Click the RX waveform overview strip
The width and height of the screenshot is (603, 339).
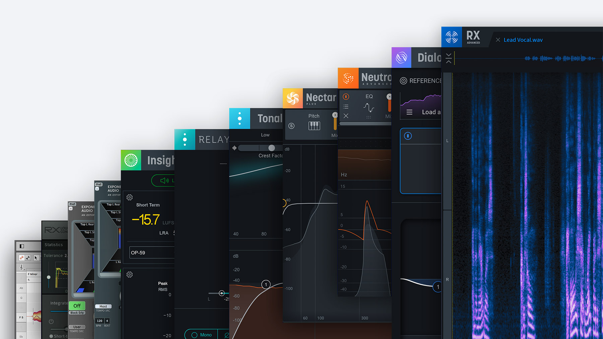pyautogui.click(x=529, y=59)
